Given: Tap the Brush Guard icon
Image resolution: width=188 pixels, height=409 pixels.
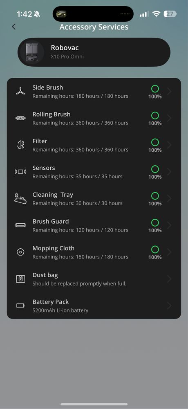Looking at the screenshot, I should [x=20, y=225].
